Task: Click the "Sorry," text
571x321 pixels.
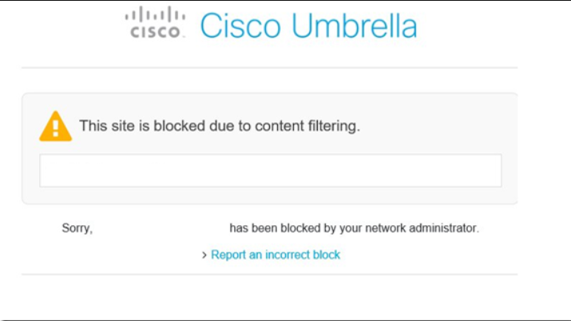Action: click(x=77, y=228)
